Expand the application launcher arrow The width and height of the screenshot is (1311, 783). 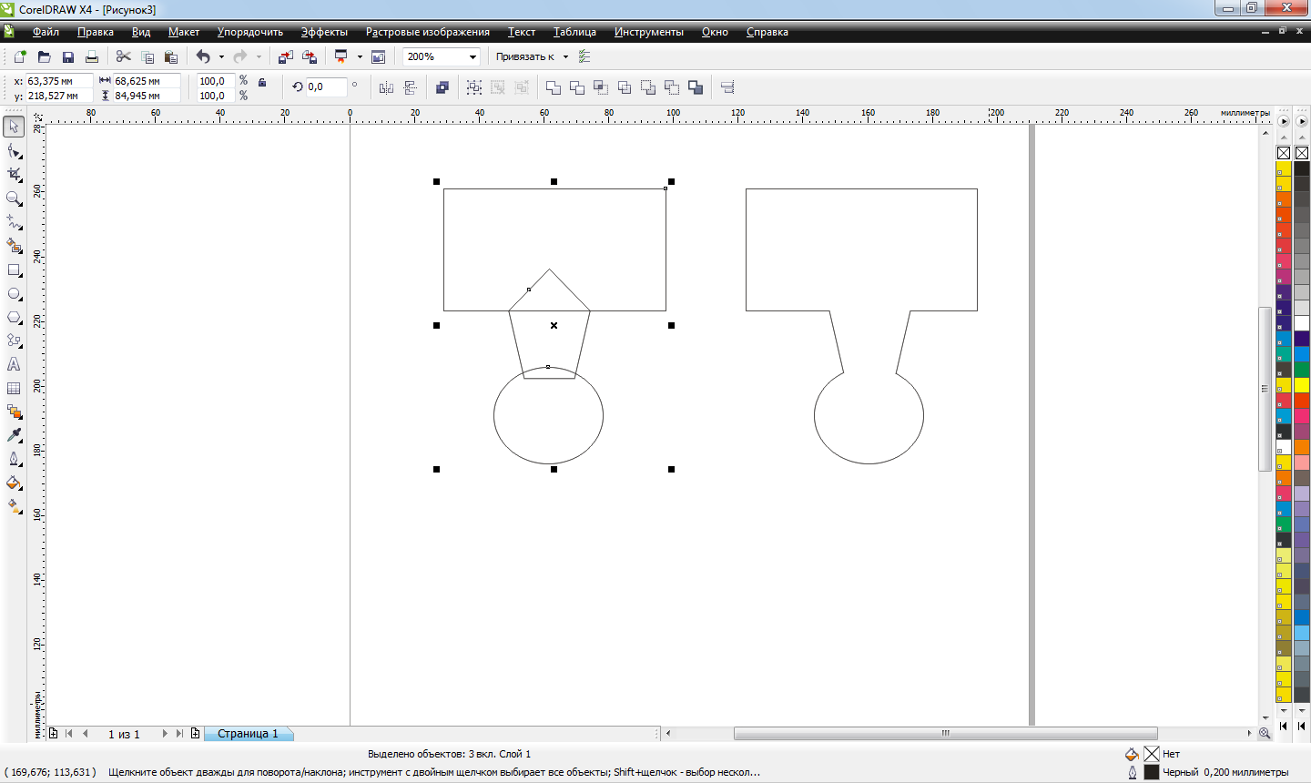pyautogui.click(x=360, y=56)
